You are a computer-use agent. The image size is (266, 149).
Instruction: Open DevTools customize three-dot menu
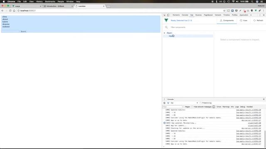pos(260,15)
